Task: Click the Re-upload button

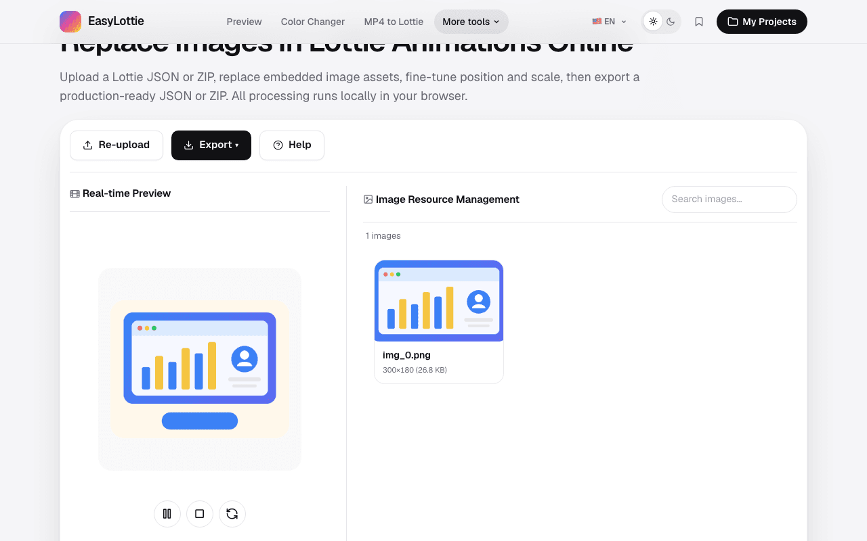Action: (x=117, y=145)
